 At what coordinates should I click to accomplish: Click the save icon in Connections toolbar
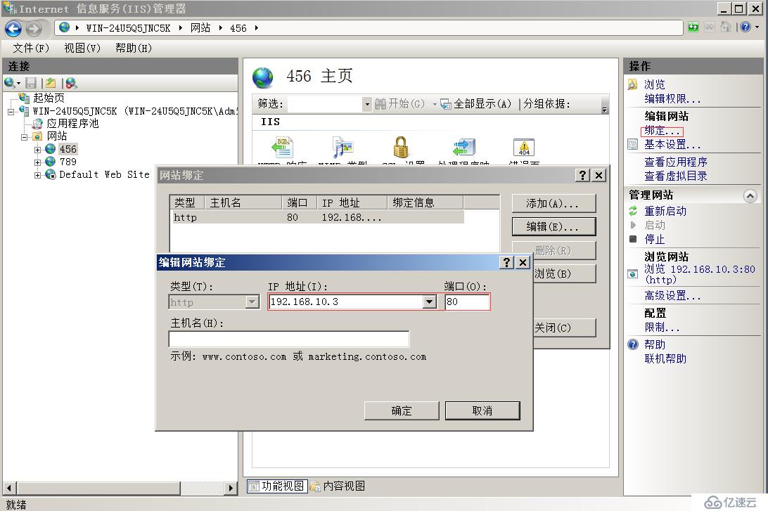click(x=31, y=83)
